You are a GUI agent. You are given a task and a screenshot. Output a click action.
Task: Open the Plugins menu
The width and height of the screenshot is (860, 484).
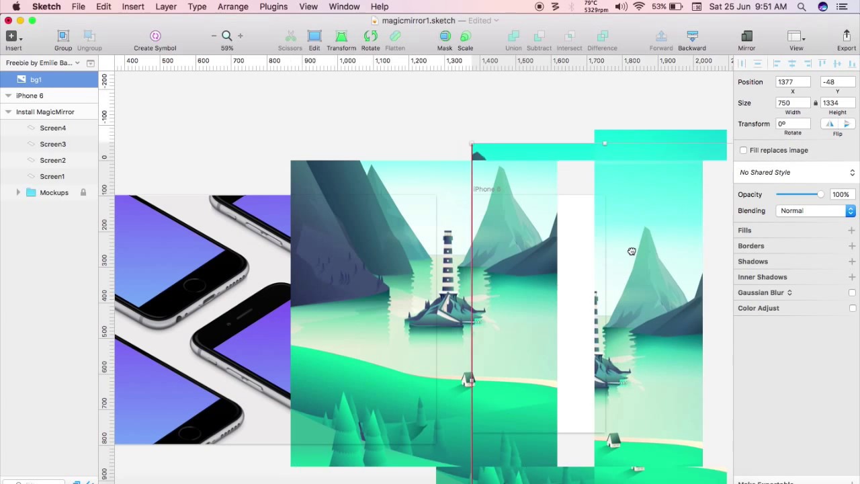(273, 7)
